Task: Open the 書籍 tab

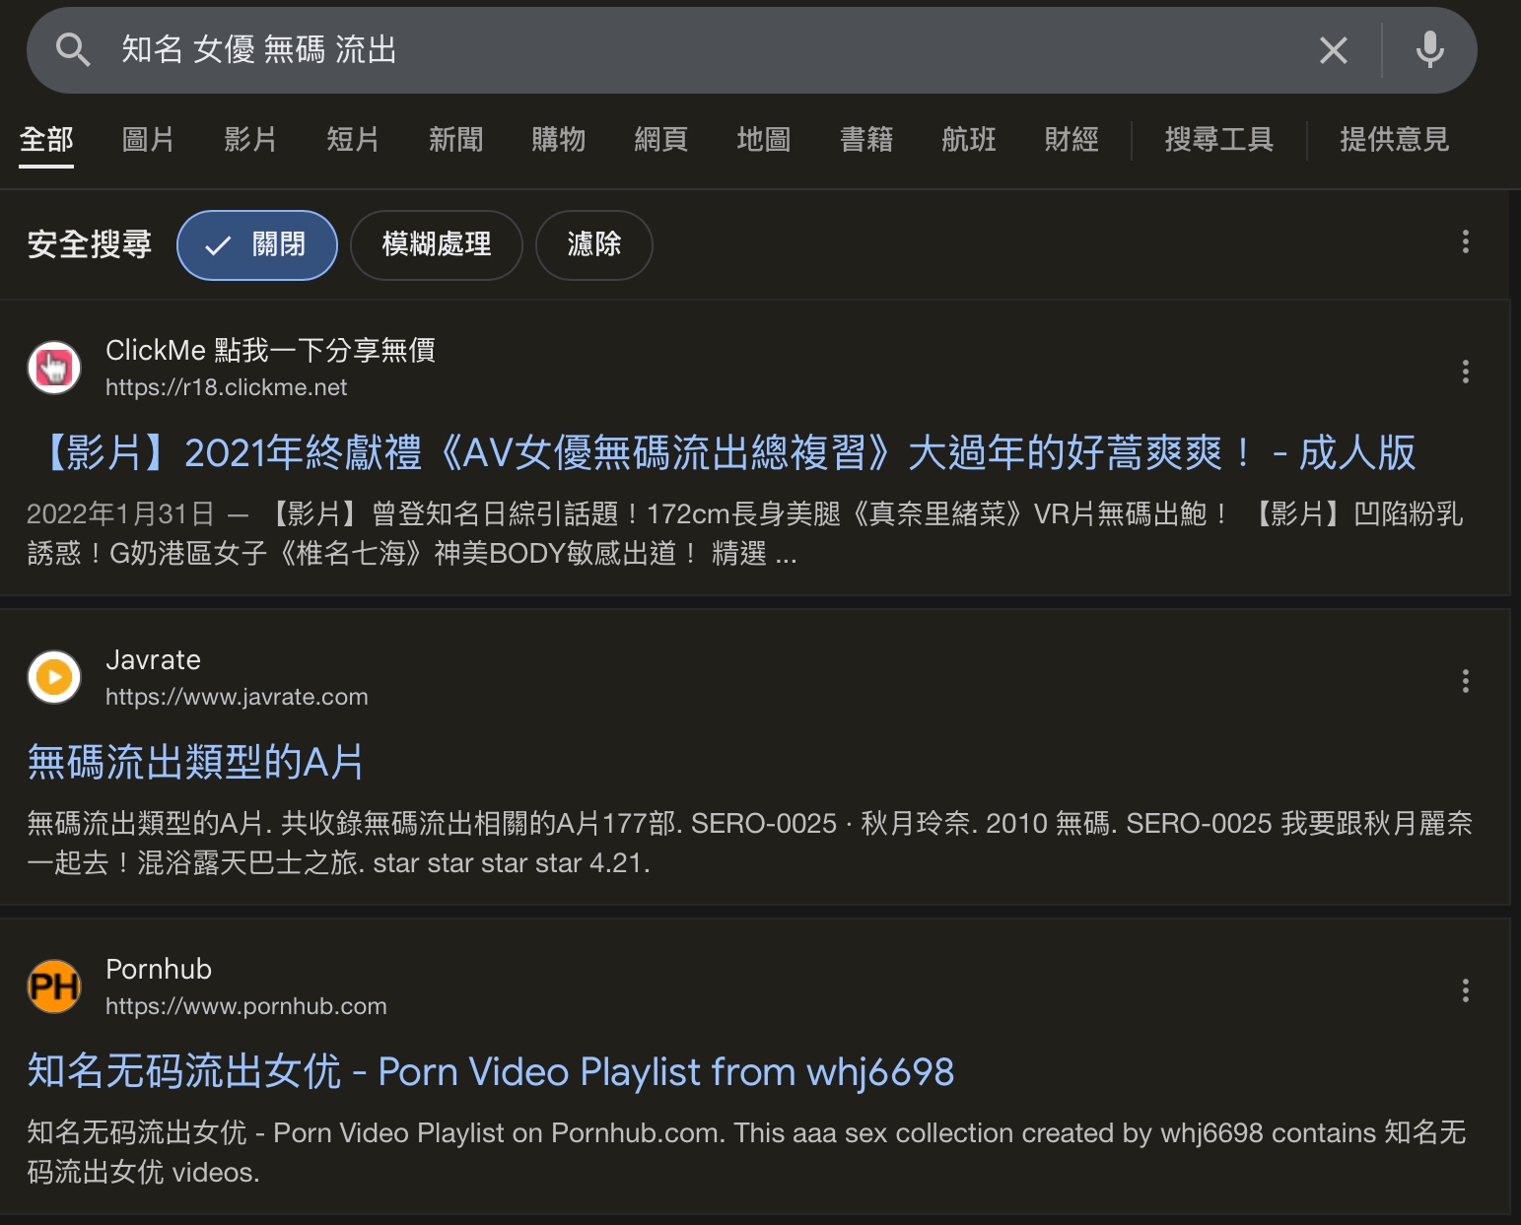Action: pos(865,140)
